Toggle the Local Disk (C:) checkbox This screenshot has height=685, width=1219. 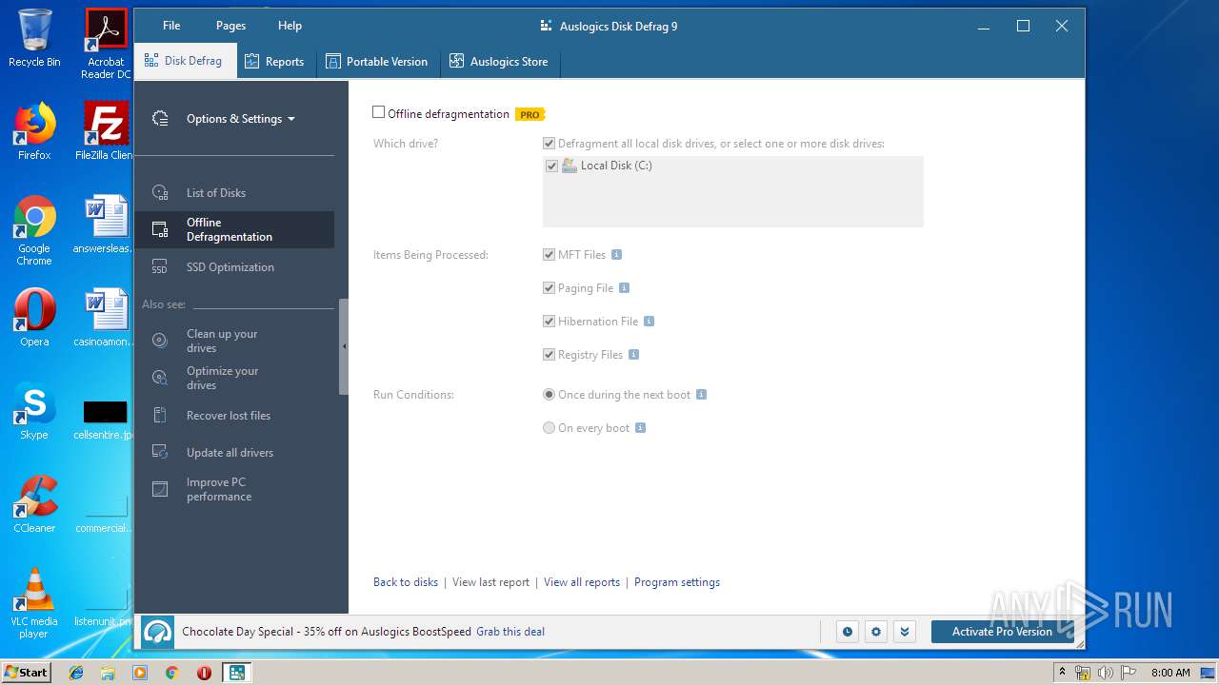[551, 166]
